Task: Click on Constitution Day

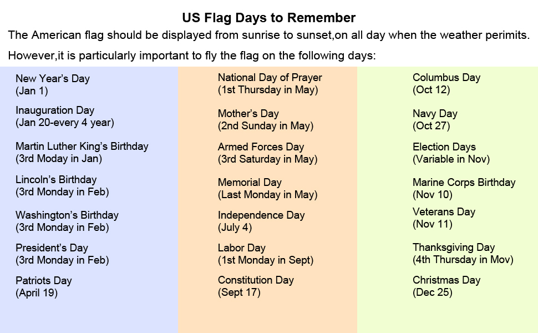Action: click(x=256, y=280)
